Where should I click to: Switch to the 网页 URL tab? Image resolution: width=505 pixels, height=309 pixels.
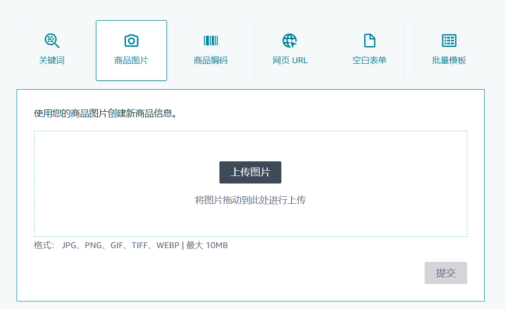point(290,50)
